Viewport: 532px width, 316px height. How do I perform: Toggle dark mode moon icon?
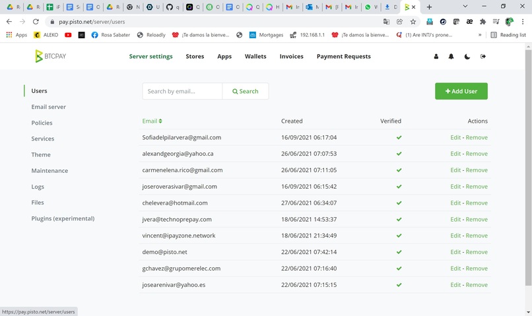tap(467, 56)
